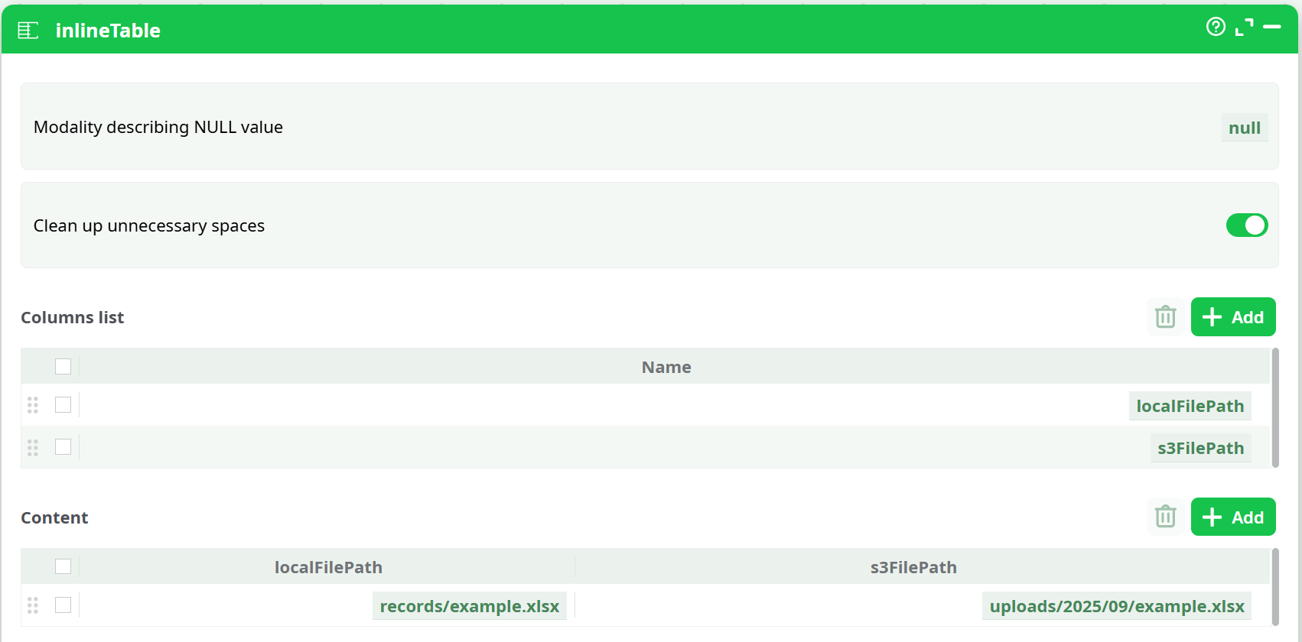This screenshot has width=1302, height=642.
Task: Grab the drag handle for s3FilePath column row
Action: 33,447
